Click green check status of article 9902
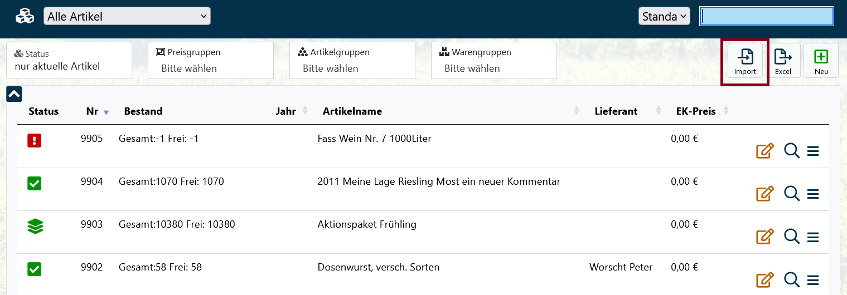This screenshot has width=847, height=295. tap(35, 269)
